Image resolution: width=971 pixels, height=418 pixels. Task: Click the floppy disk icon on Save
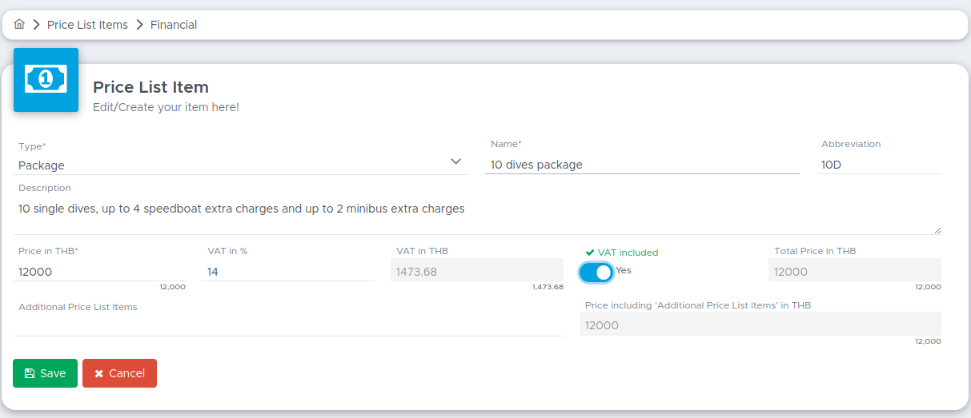pos(30,373)
